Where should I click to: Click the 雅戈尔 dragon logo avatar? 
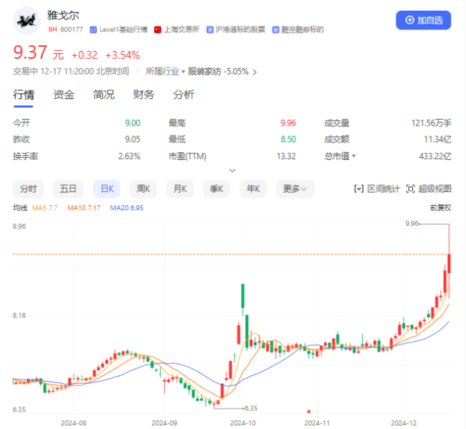(x=27, y=21)
